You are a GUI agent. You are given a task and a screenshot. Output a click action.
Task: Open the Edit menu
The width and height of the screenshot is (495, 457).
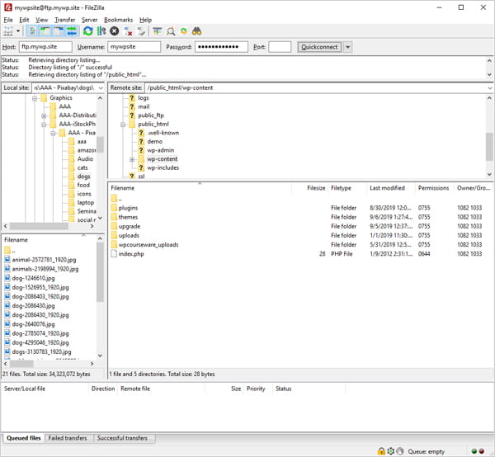point(24,20)
